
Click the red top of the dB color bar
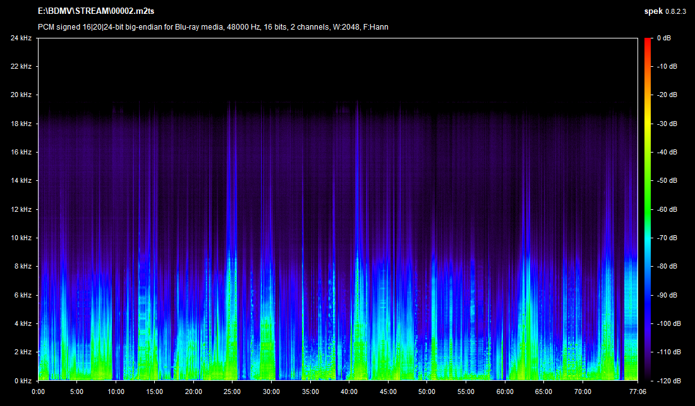647,43
